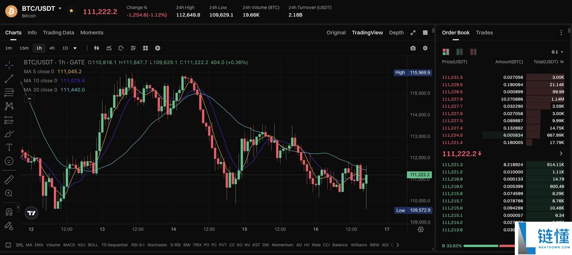This screenshot has height=255, width=572.
Task: Open more timeframes dropdown after 1D
Action: pyautogui.click(x=75, y=48)
